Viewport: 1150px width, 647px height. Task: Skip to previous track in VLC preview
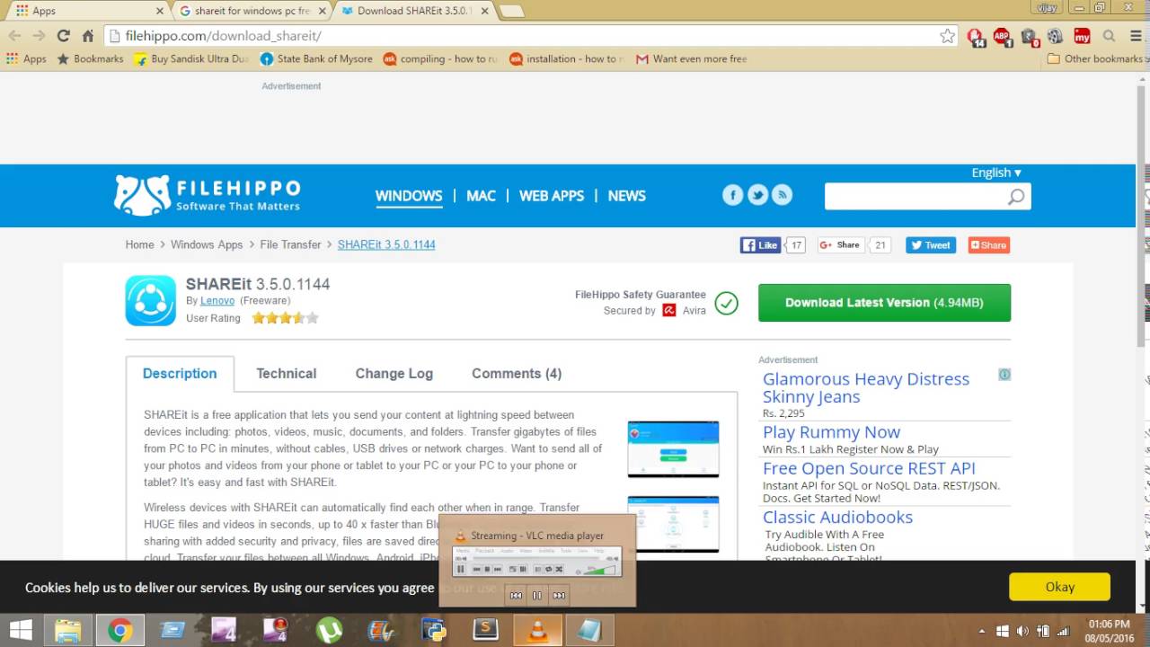tap(516, 595)
